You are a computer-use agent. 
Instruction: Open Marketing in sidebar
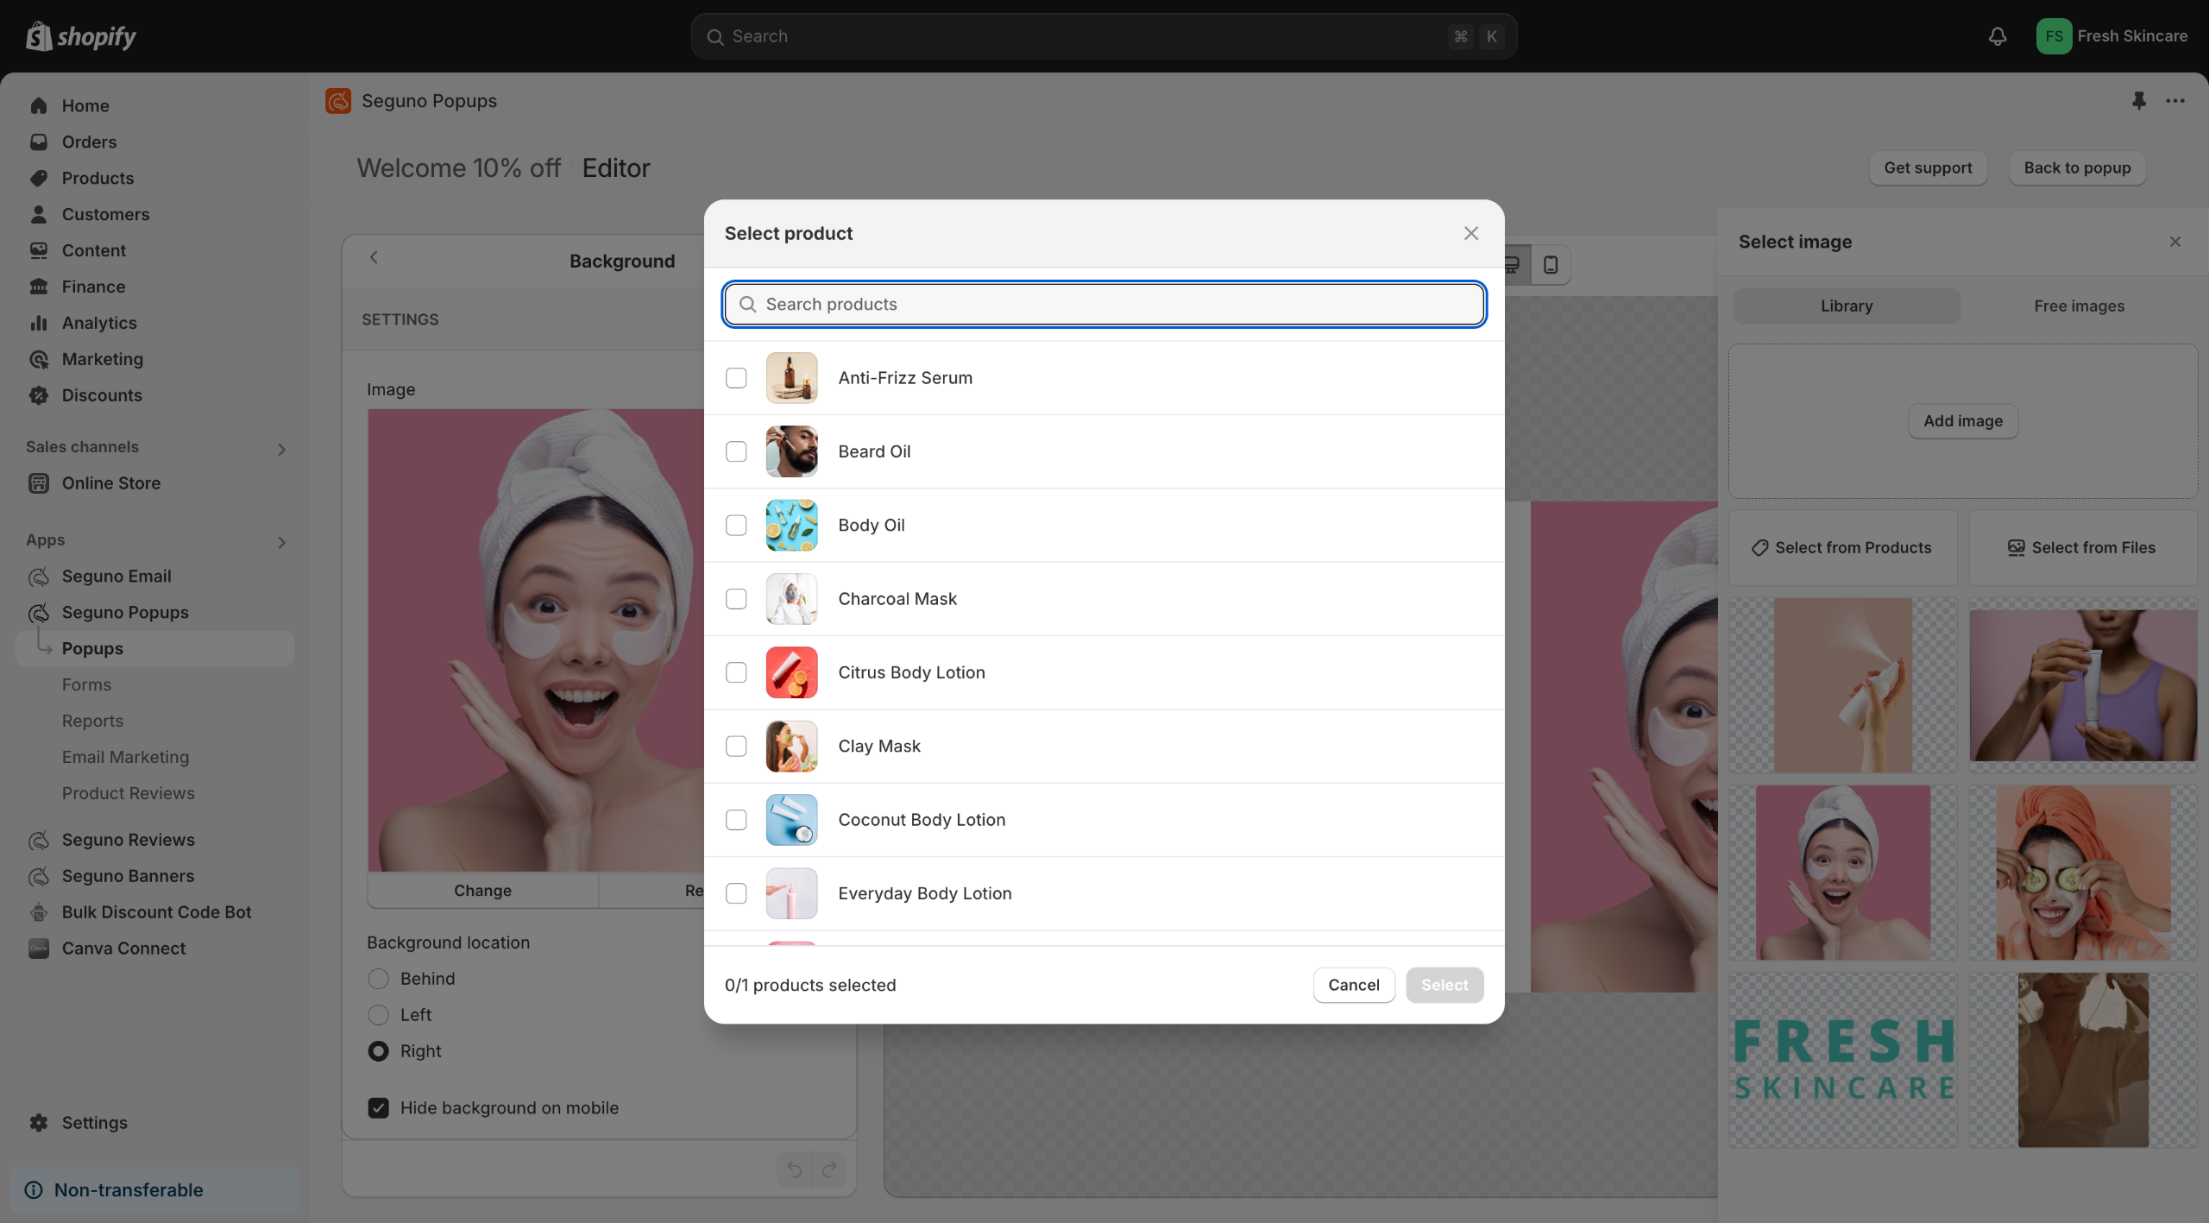103,359
